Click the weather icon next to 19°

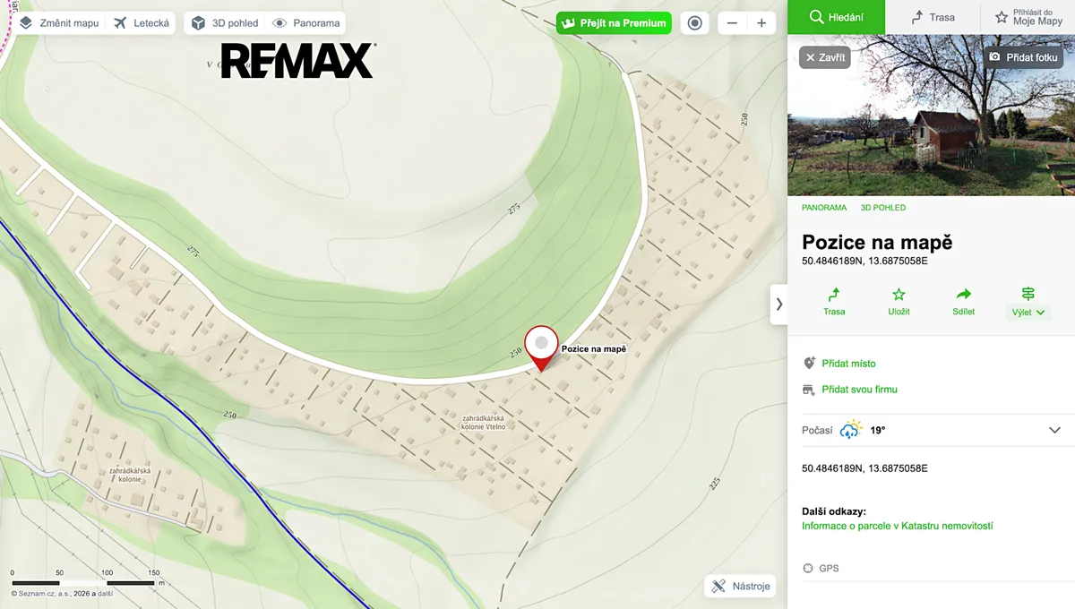tap(851, 430)
